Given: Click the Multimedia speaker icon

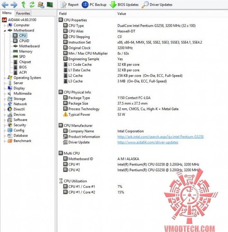Looking at the screenshot, I should pyautogui.click(x=9, y=93).
